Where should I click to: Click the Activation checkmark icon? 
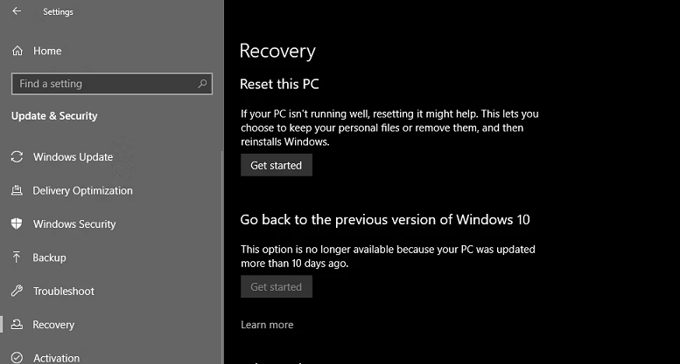tap(17, 357)
